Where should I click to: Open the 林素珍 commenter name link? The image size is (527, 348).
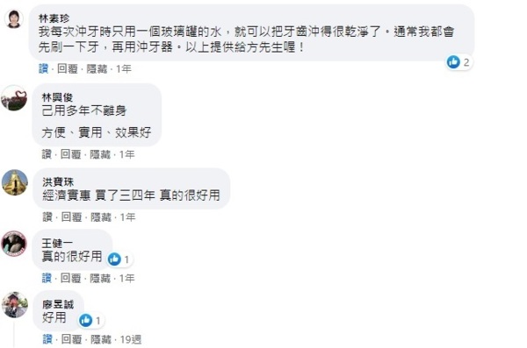tap(54, 18)
